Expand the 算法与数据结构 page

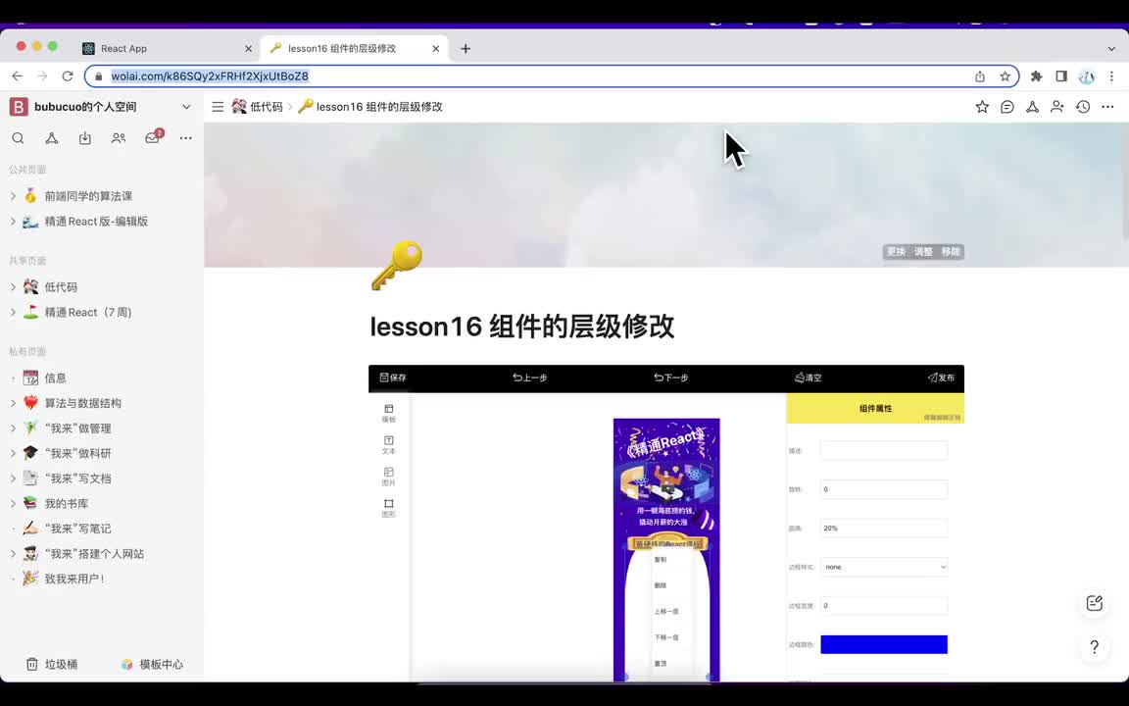[x=13, y=403]
